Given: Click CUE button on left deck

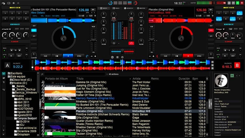Looking at the screenshot, I should [x=46, y=56].
